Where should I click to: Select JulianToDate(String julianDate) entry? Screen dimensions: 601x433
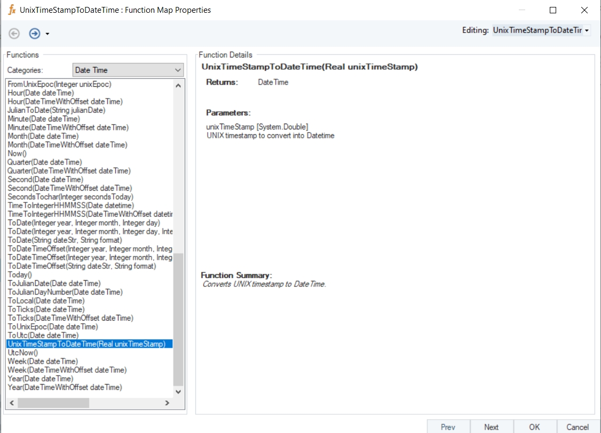[57, 110]
